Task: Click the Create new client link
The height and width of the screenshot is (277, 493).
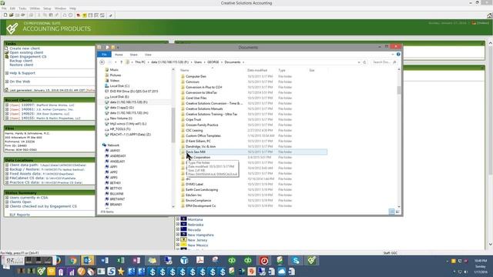Action: click(25, 48)
